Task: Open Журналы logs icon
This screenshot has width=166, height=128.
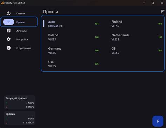Action: point(8,31)
